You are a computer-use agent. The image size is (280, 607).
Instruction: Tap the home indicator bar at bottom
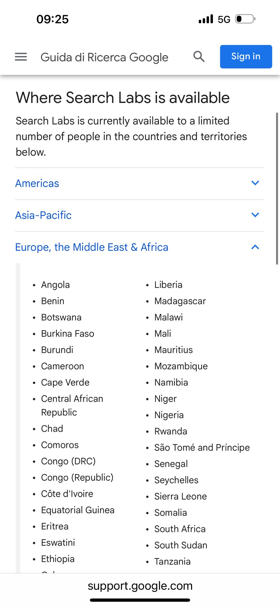pyautogui.click(x=140, y=600)
